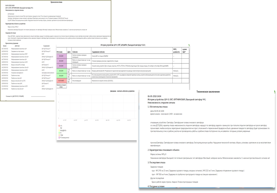Click the История устройства ШАРЫ table title
This screenshot has width=277, height=193.
123,45
